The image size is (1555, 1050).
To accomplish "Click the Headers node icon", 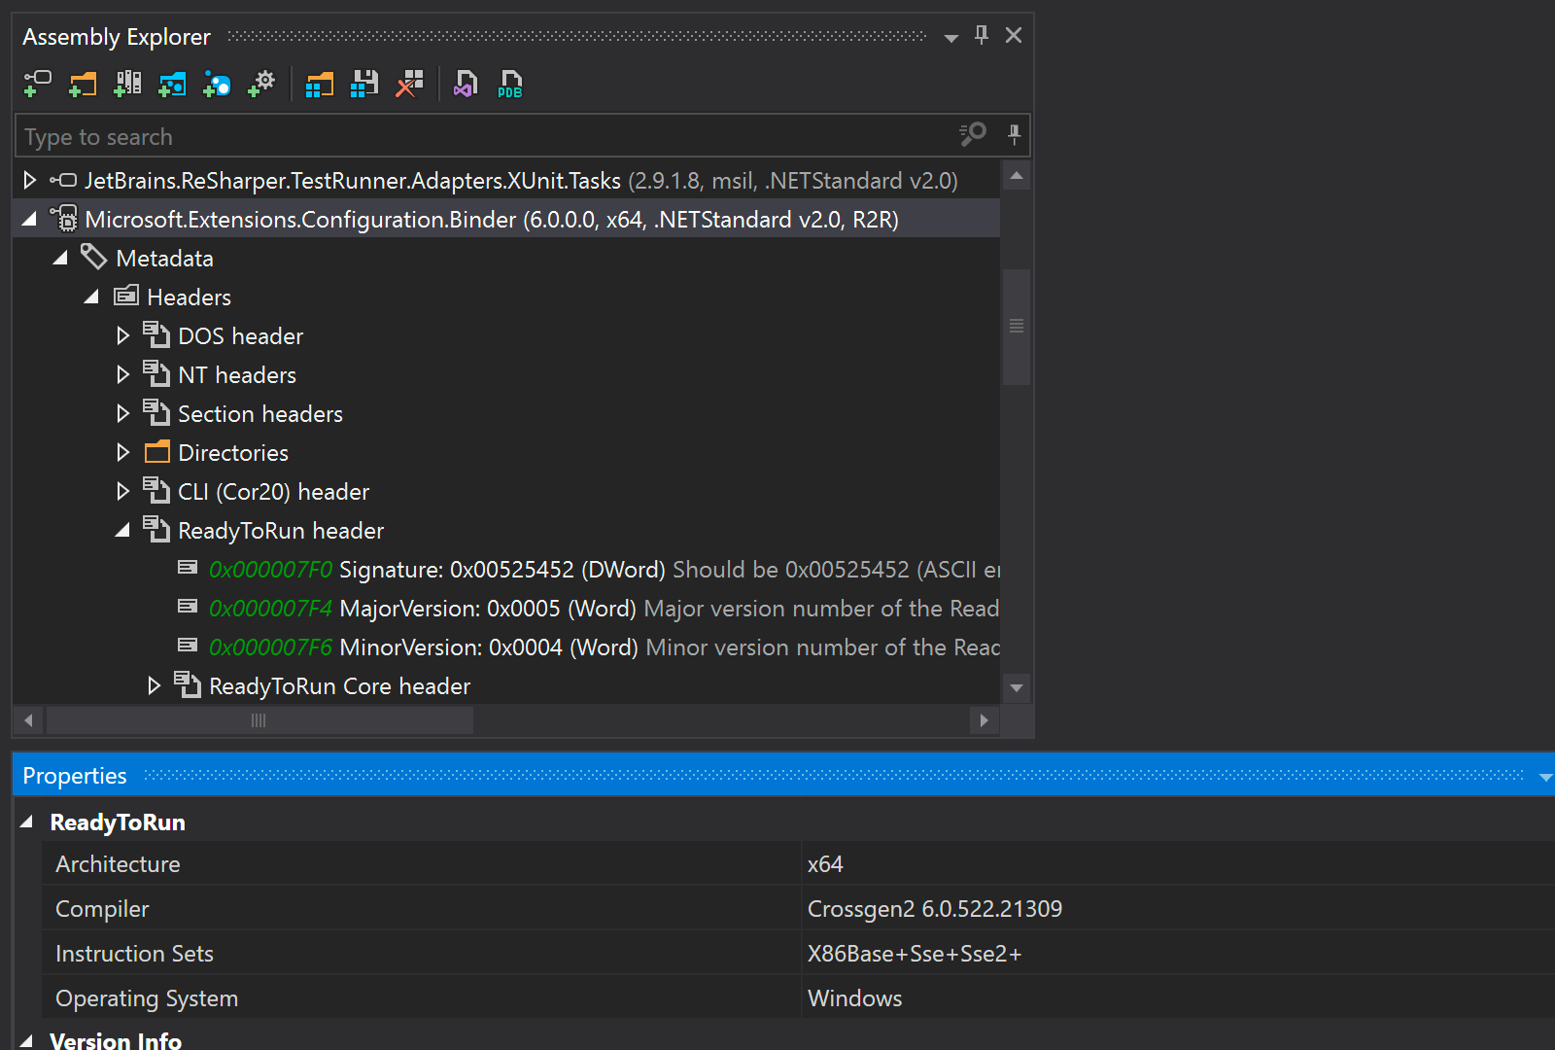I will pos(126,296).
